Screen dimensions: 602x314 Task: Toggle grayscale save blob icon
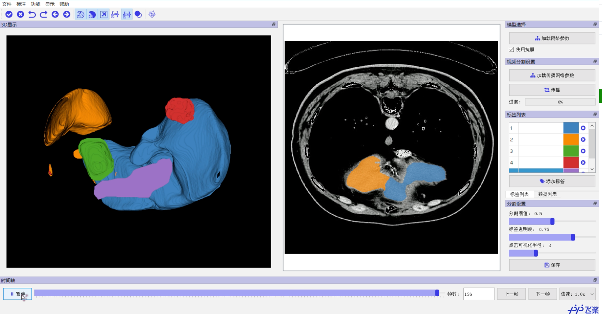point(92,15)
